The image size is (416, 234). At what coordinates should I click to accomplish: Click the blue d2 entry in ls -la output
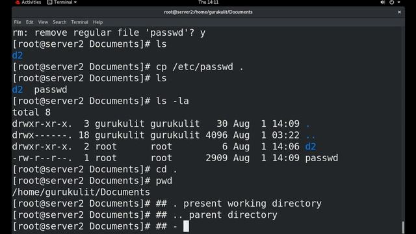[x=311, y=147]
